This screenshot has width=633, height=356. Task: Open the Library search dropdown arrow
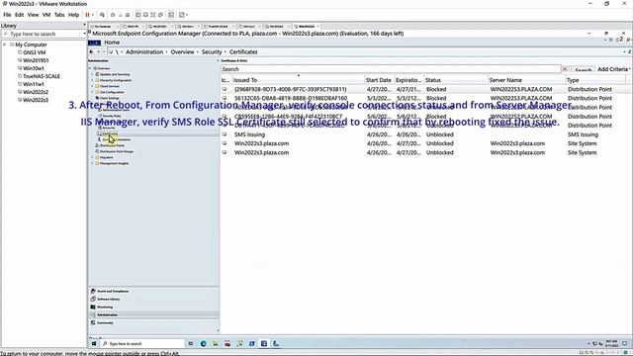point(84,34)
